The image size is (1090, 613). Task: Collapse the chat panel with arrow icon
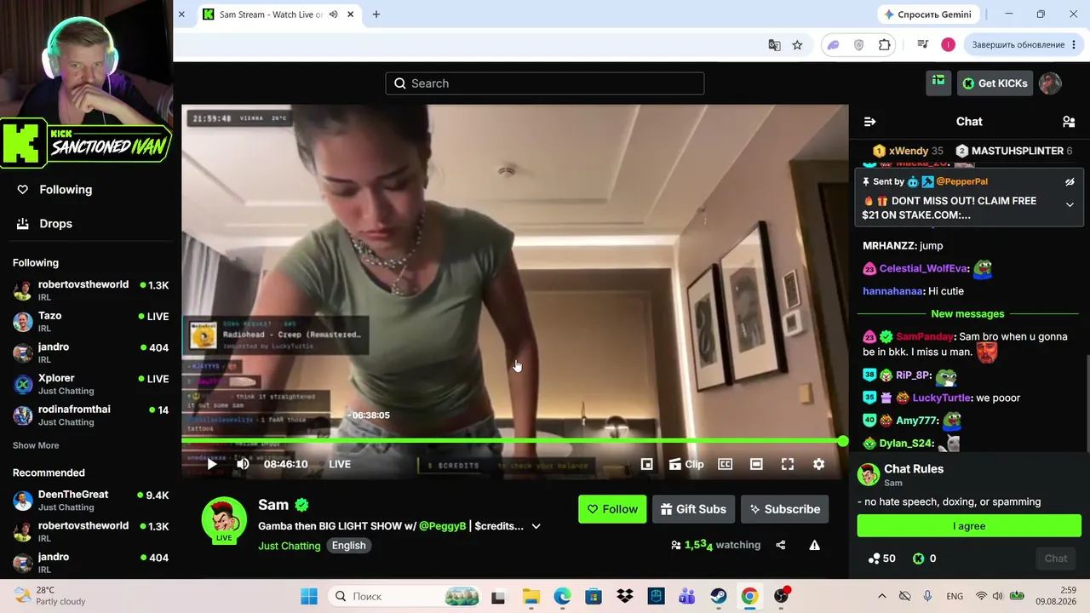869,122
